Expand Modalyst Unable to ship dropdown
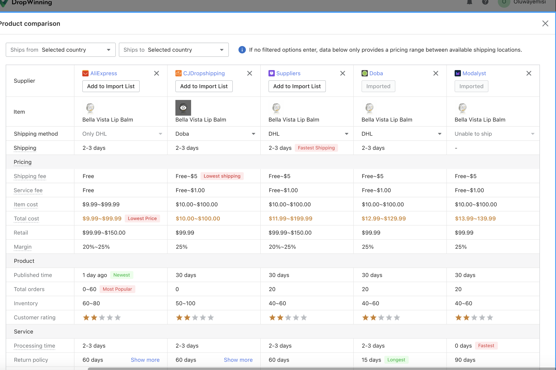The image size is (556, 370). click(495, 134)
